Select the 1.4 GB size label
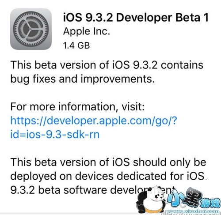This screenshot has width=221, height=215. (76, 45)
